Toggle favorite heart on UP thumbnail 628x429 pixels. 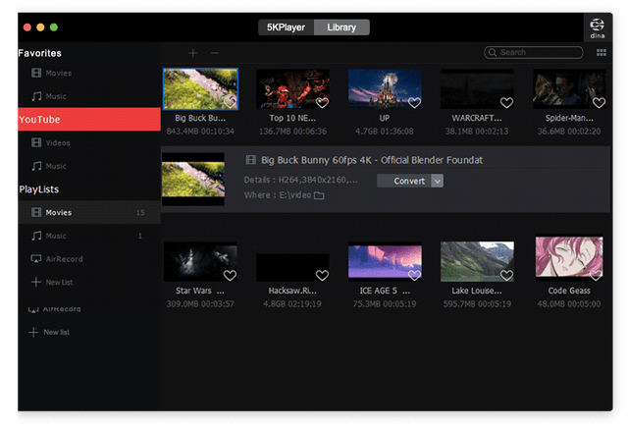pos(414,102)
